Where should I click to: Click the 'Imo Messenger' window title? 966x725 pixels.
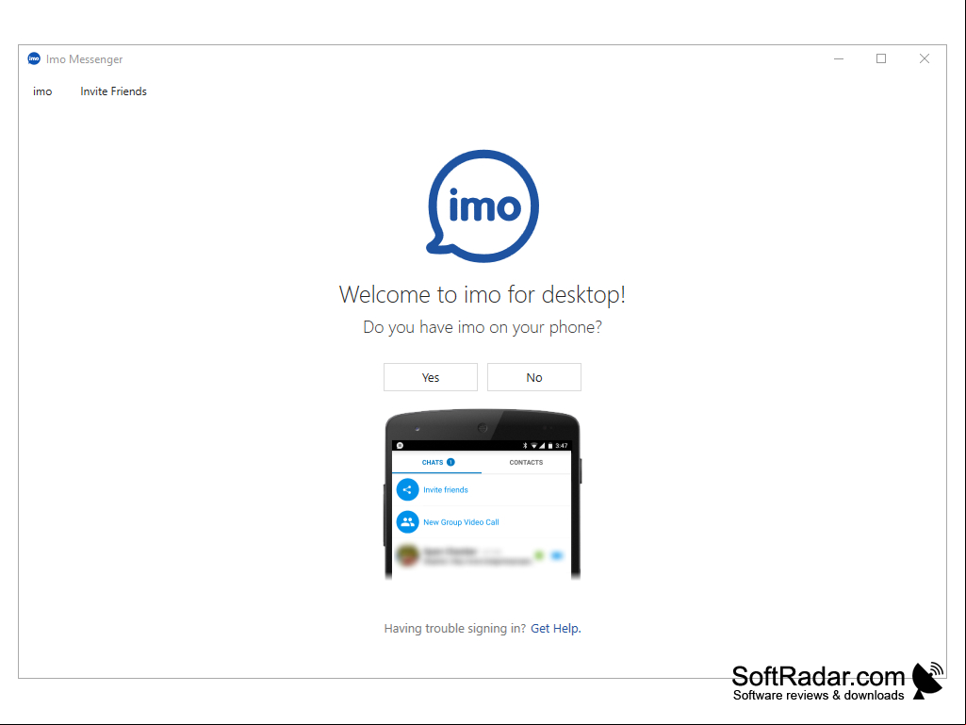pos(85,59)
